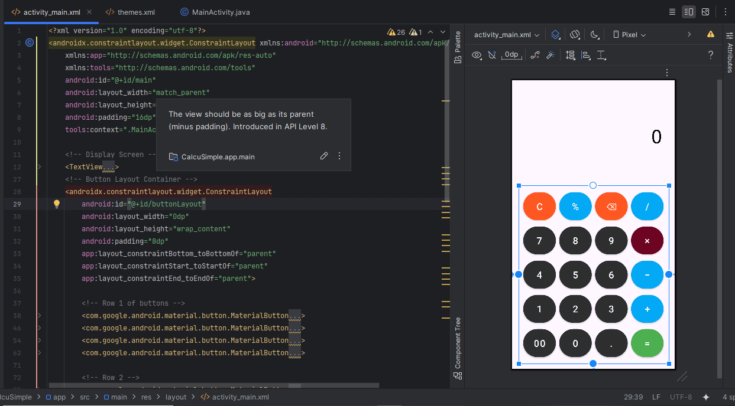Click the Orientation for Preview icon

[575, 35]
